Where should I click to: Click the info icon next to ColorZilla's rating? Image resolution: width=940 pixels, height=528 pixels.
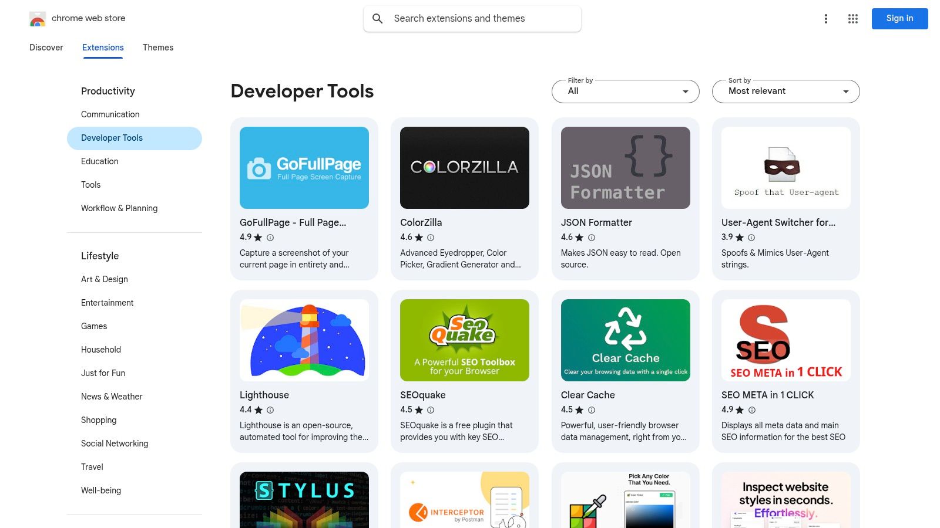(430, 238)
